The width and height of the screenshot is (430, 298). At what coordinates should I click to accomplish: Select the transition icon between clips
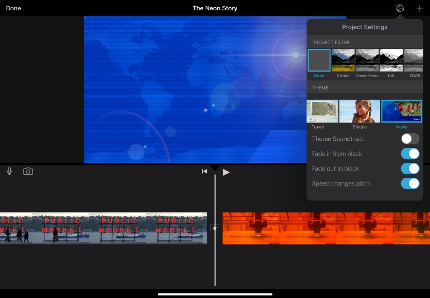click(215, 228)
